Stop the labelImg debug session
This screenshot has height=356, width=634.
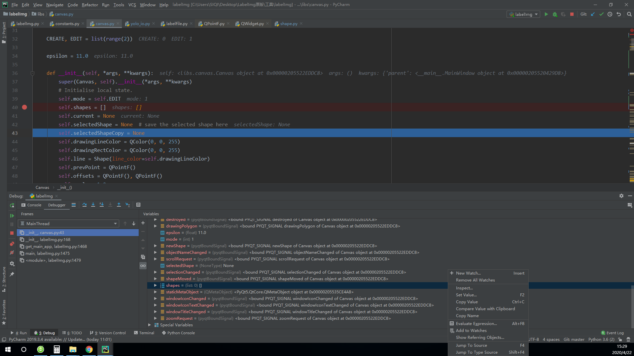pyautogui.click(x=12, y=233)
